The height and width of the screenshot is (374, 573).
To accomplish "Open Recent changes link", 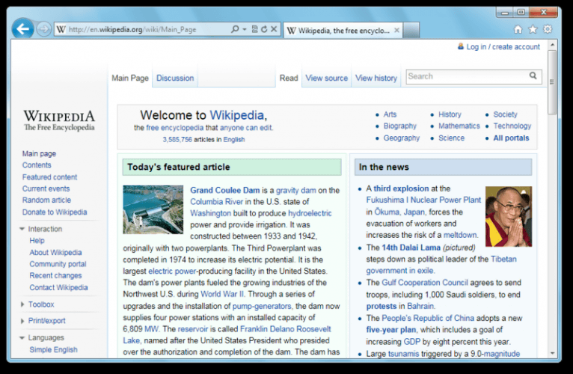I will 55,275.
